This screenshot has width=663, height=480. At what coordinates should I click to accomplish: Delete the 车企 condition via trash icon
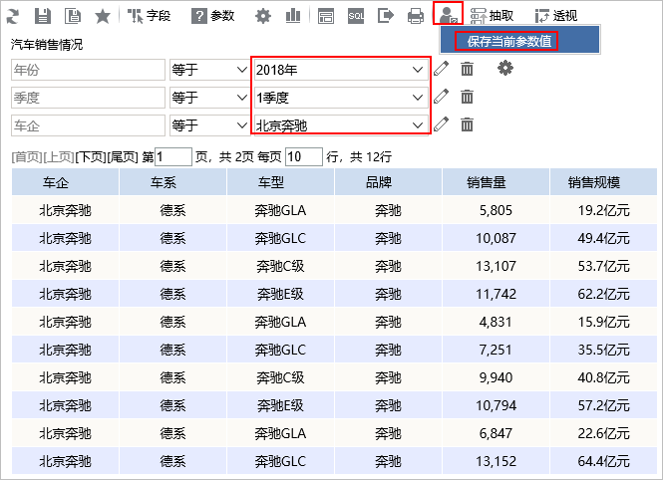coord(467,124)
